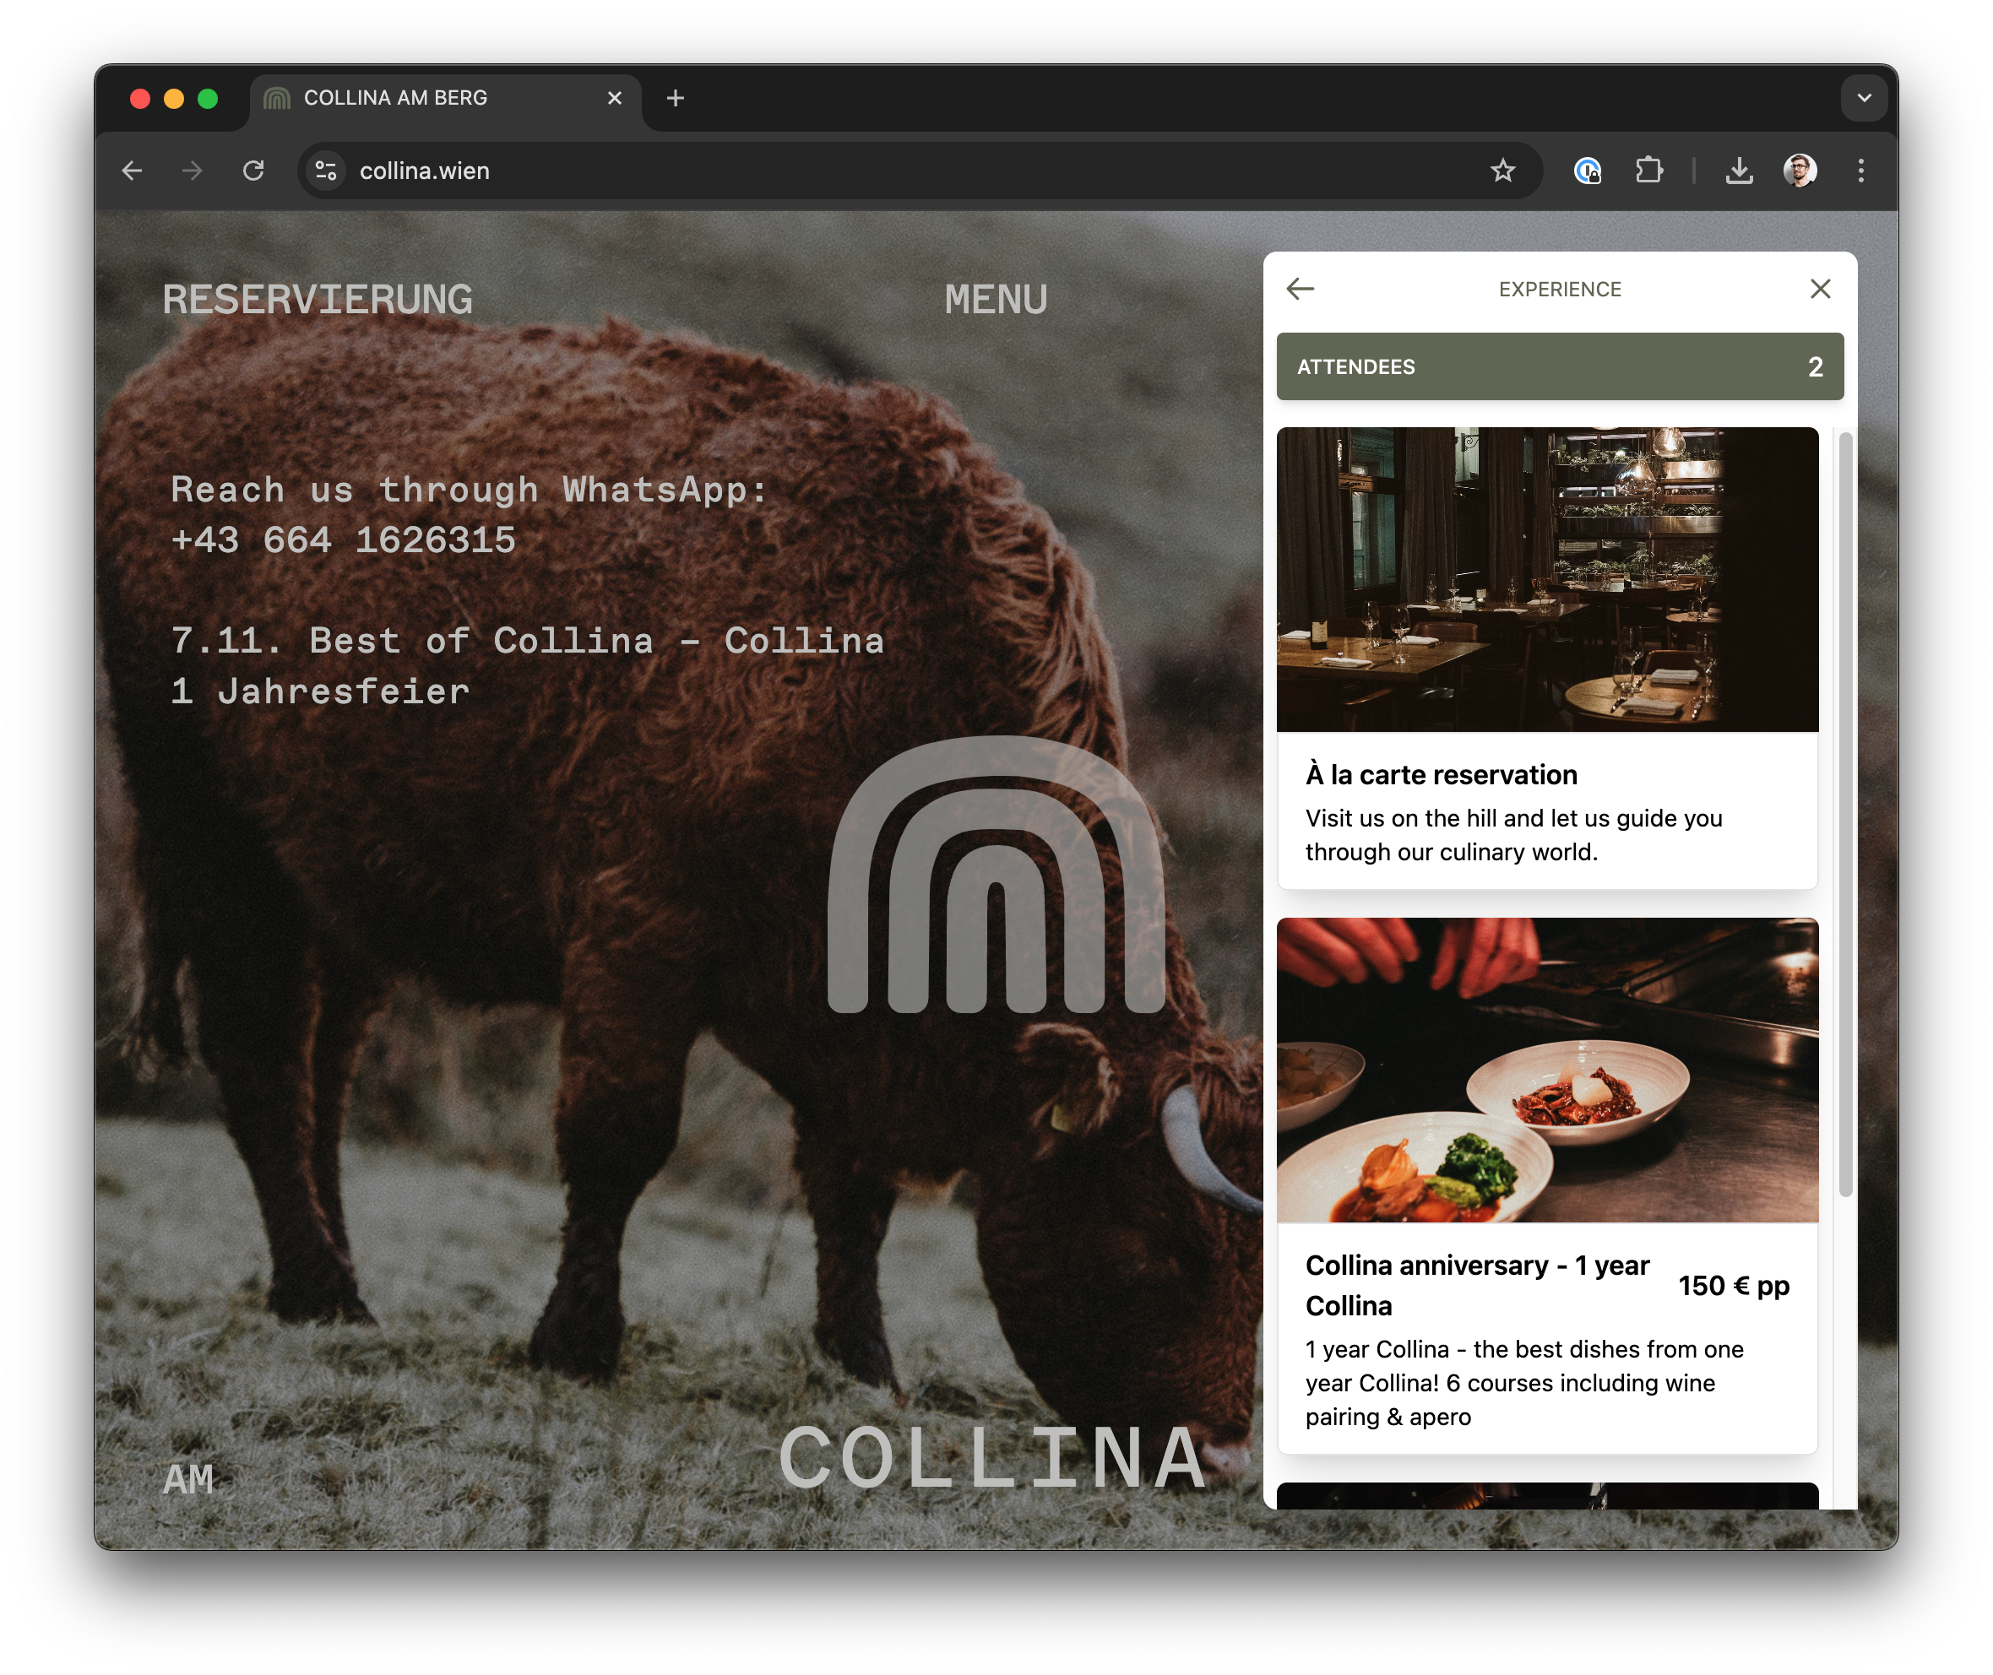The image size is (1993, 1675).
Task: Click the green full-screen window button
Action: tap(208, 99)
